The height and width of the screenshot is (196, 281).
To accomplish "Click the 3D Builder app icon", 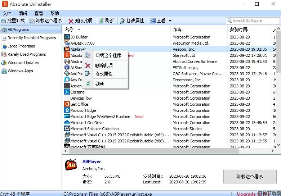I will (67, 37).
